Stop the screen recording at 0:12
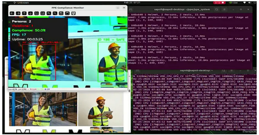259x135 pixels. [219, 3]
